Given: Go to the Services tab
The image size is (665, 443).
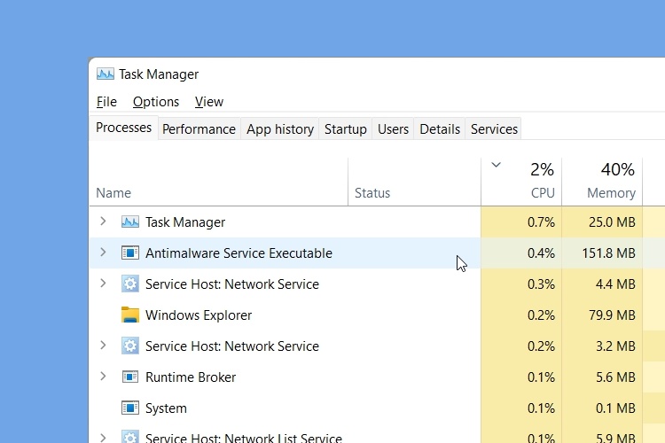Looking at the screenshot, I should coord(494,129).
